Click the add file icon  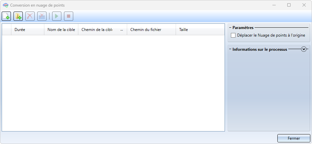(x=6, y=16)
